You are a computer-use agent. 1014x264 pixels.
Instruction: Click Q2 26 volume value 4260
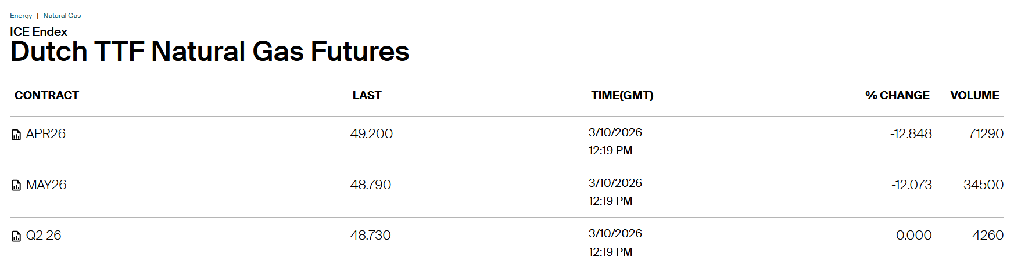tap(987, 236)
